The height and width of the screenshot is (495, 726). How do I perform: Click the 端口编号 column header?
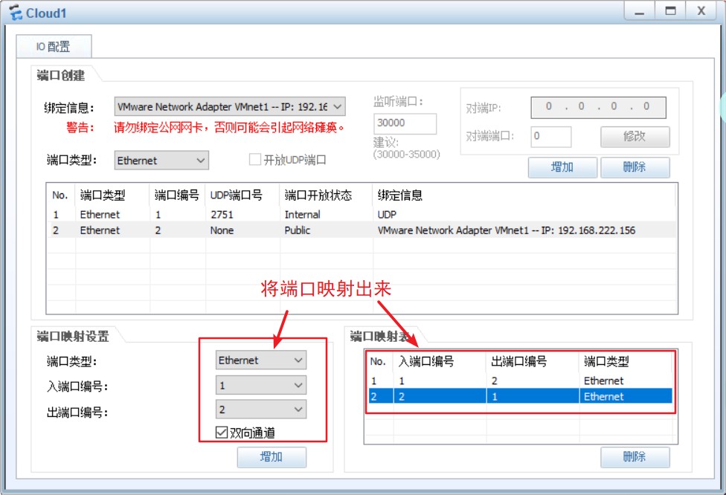pos(177,195)
